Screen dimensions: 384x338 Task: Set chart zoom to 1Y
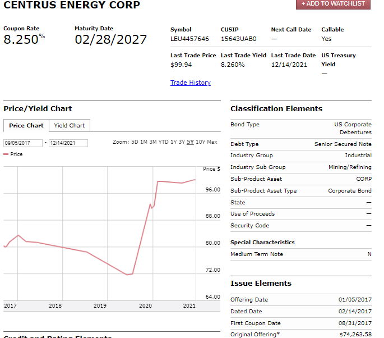pyautogui.click(x=173, y=142)
